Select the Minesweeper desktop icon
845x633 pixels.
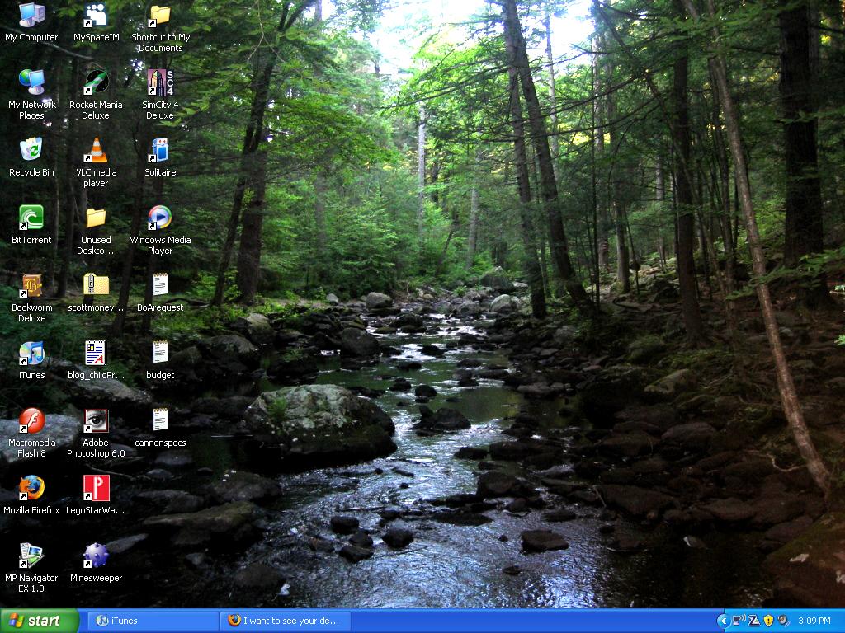[x=96, y=556]
